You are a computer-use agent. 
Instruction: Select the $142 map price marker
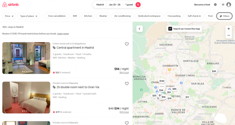[x=162, y=81]
